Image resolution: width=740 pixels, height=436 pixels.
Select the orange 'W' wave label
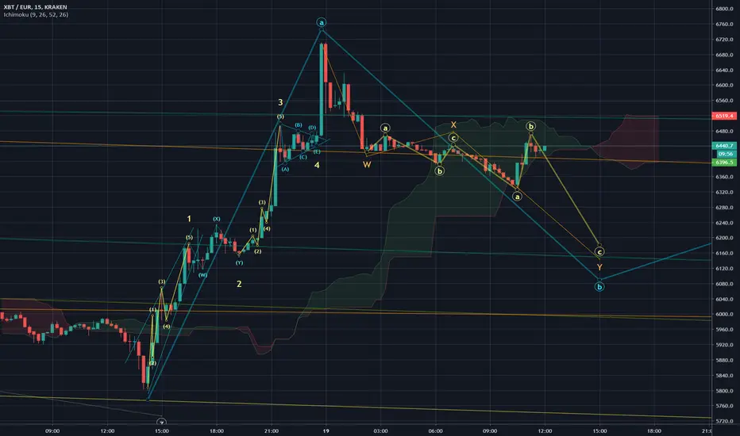[x=367, y=165]
